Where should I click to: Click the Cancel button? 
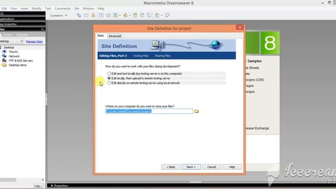[212, 167]
